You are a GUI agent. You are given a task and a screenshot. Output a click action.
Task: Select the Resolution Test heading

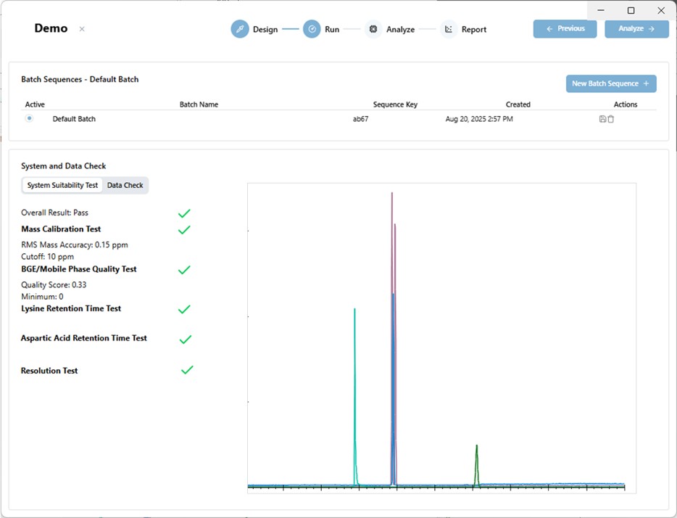[49, 371]
